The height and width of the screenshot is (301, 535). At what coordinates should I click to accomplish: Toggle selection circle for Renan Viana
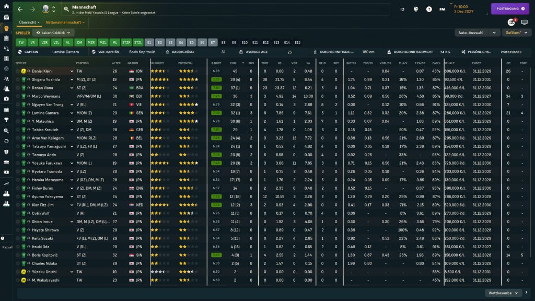point(17,88)
